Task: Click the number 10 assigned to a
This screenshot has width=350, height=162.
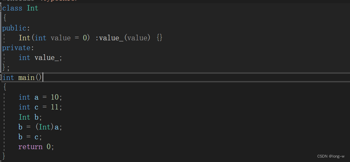Action: pyautogui.click(x=55, y=97)
